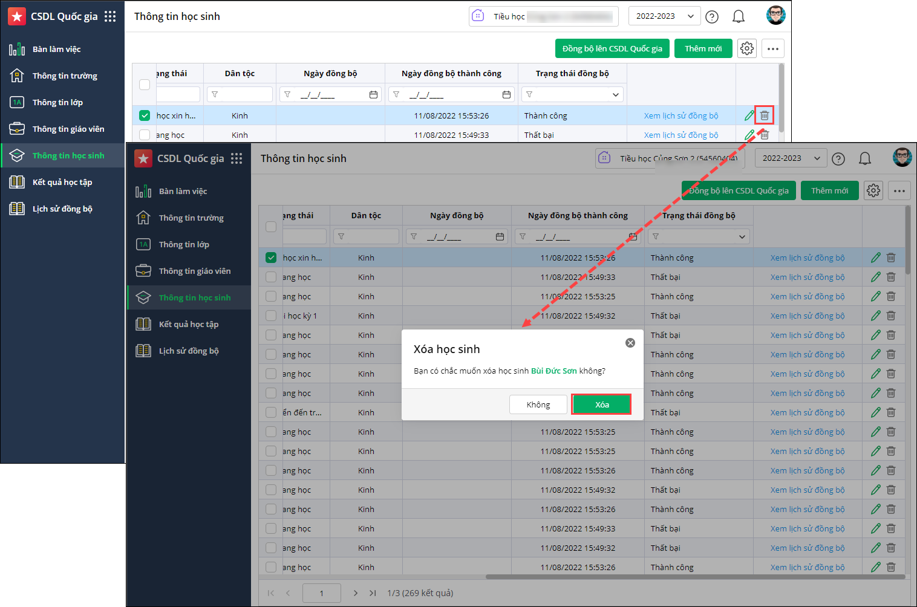Click the trash icon of the 'học xin h...' row, front window
Viewport: 917px width, 607px height.
coord(891,258)
